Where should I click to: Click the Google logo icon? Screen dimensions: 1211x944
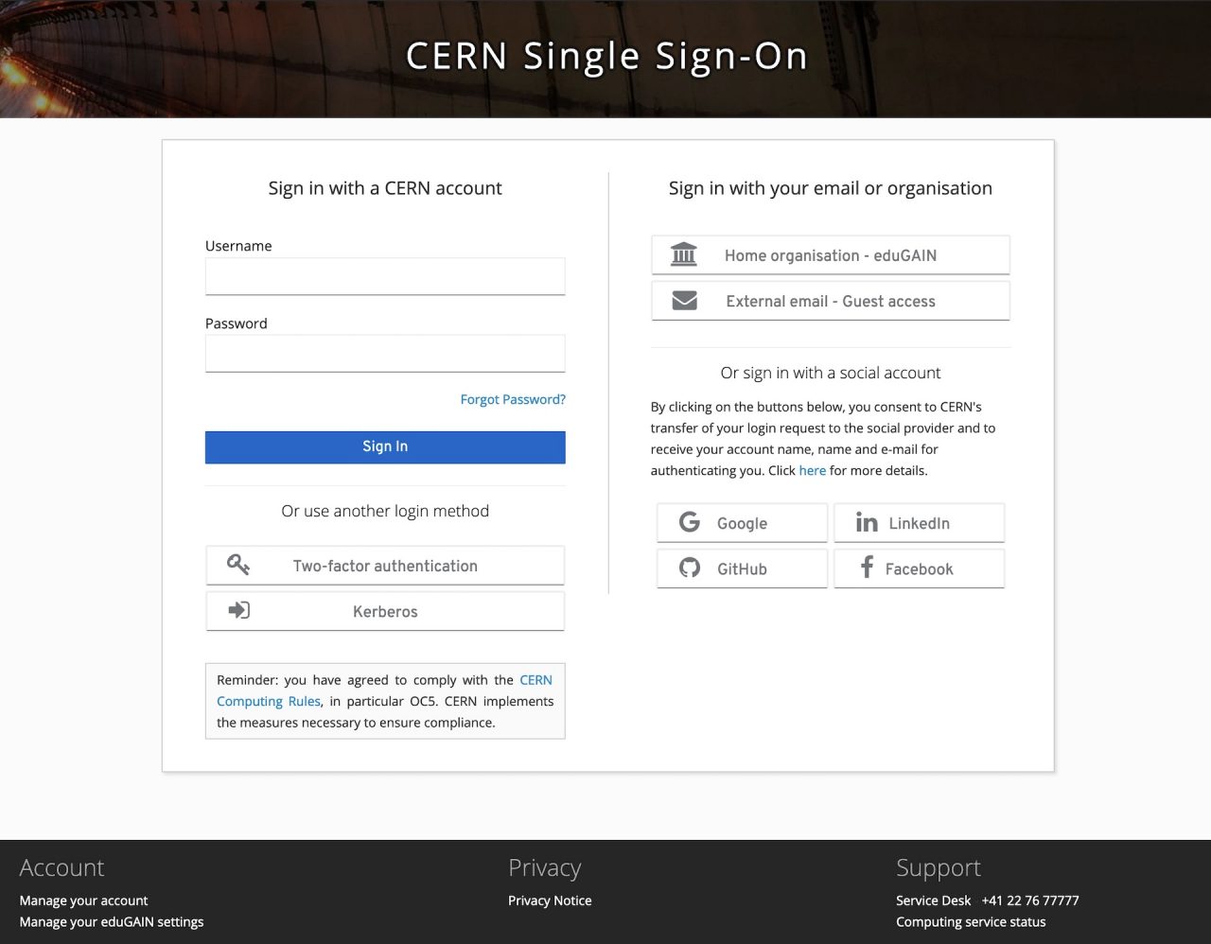pos(690,522)
